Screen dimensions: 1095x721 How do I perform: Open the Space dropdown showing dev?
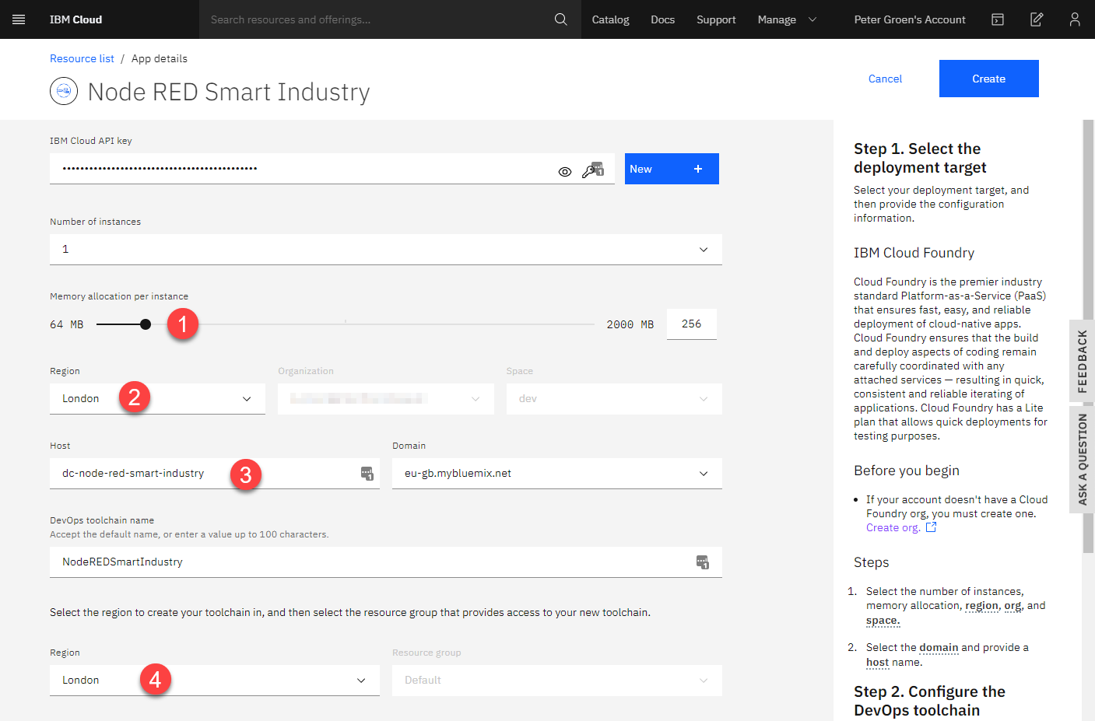click(x=614, y=398)
